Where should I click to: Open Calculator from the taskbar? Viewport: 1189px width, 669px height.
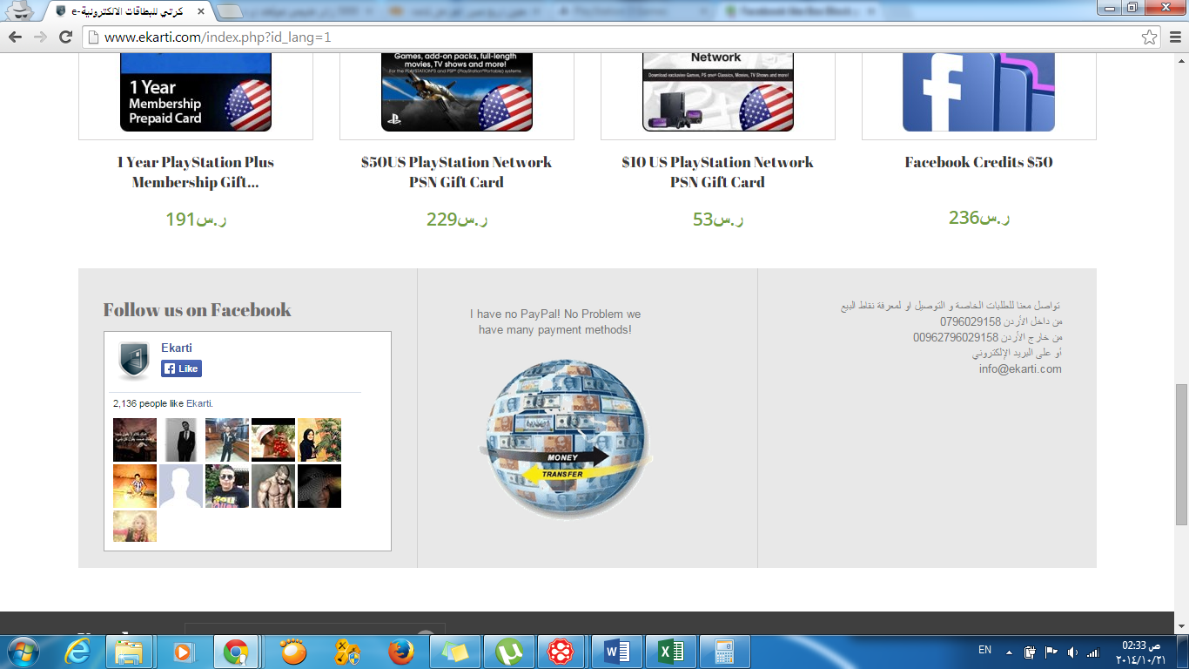pyautogui.click(x=725, y=652)
